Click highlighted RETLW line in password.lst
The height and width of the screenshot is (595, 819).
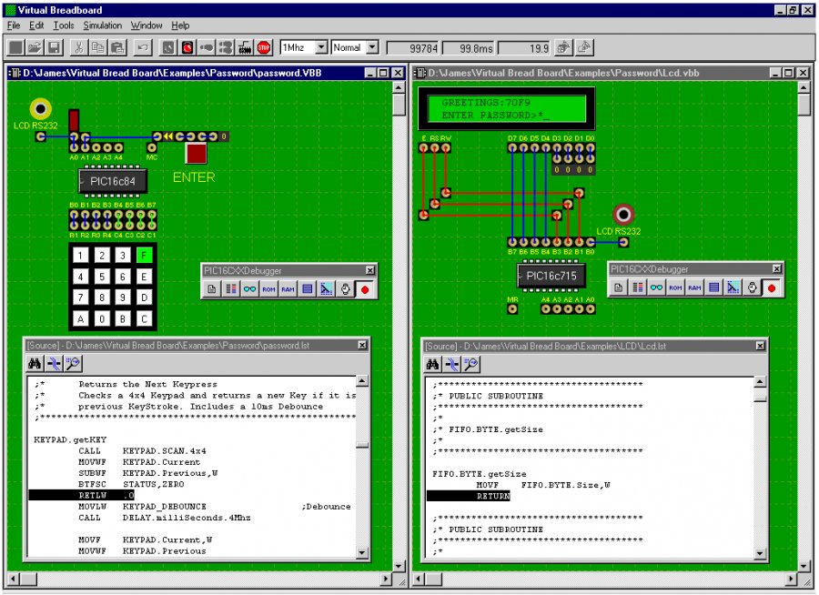point(82,495)
